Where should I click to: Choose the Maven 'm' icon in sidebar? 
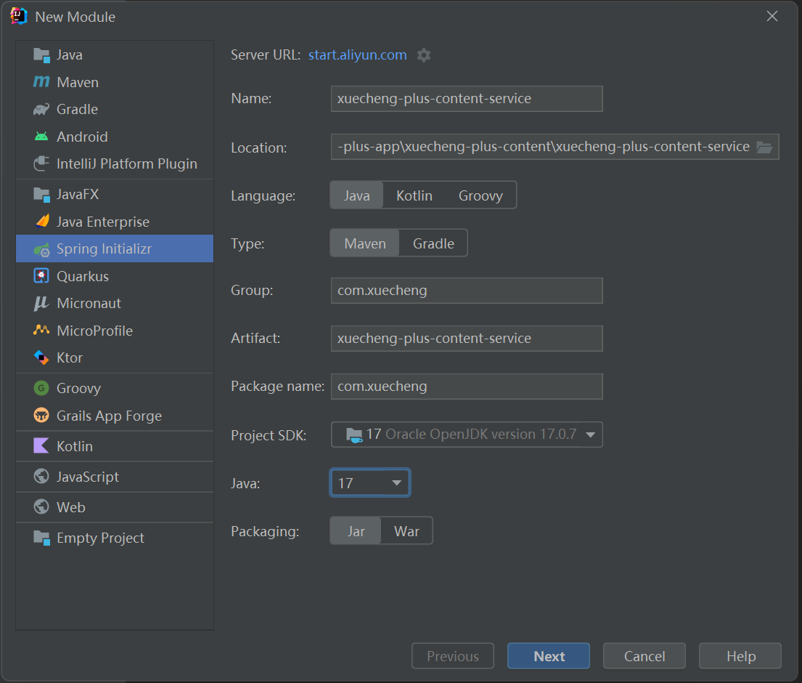(x=41, y=82)
